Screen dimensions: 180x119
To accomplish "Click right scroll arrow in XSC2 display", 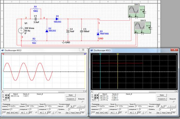I will 85,91.
